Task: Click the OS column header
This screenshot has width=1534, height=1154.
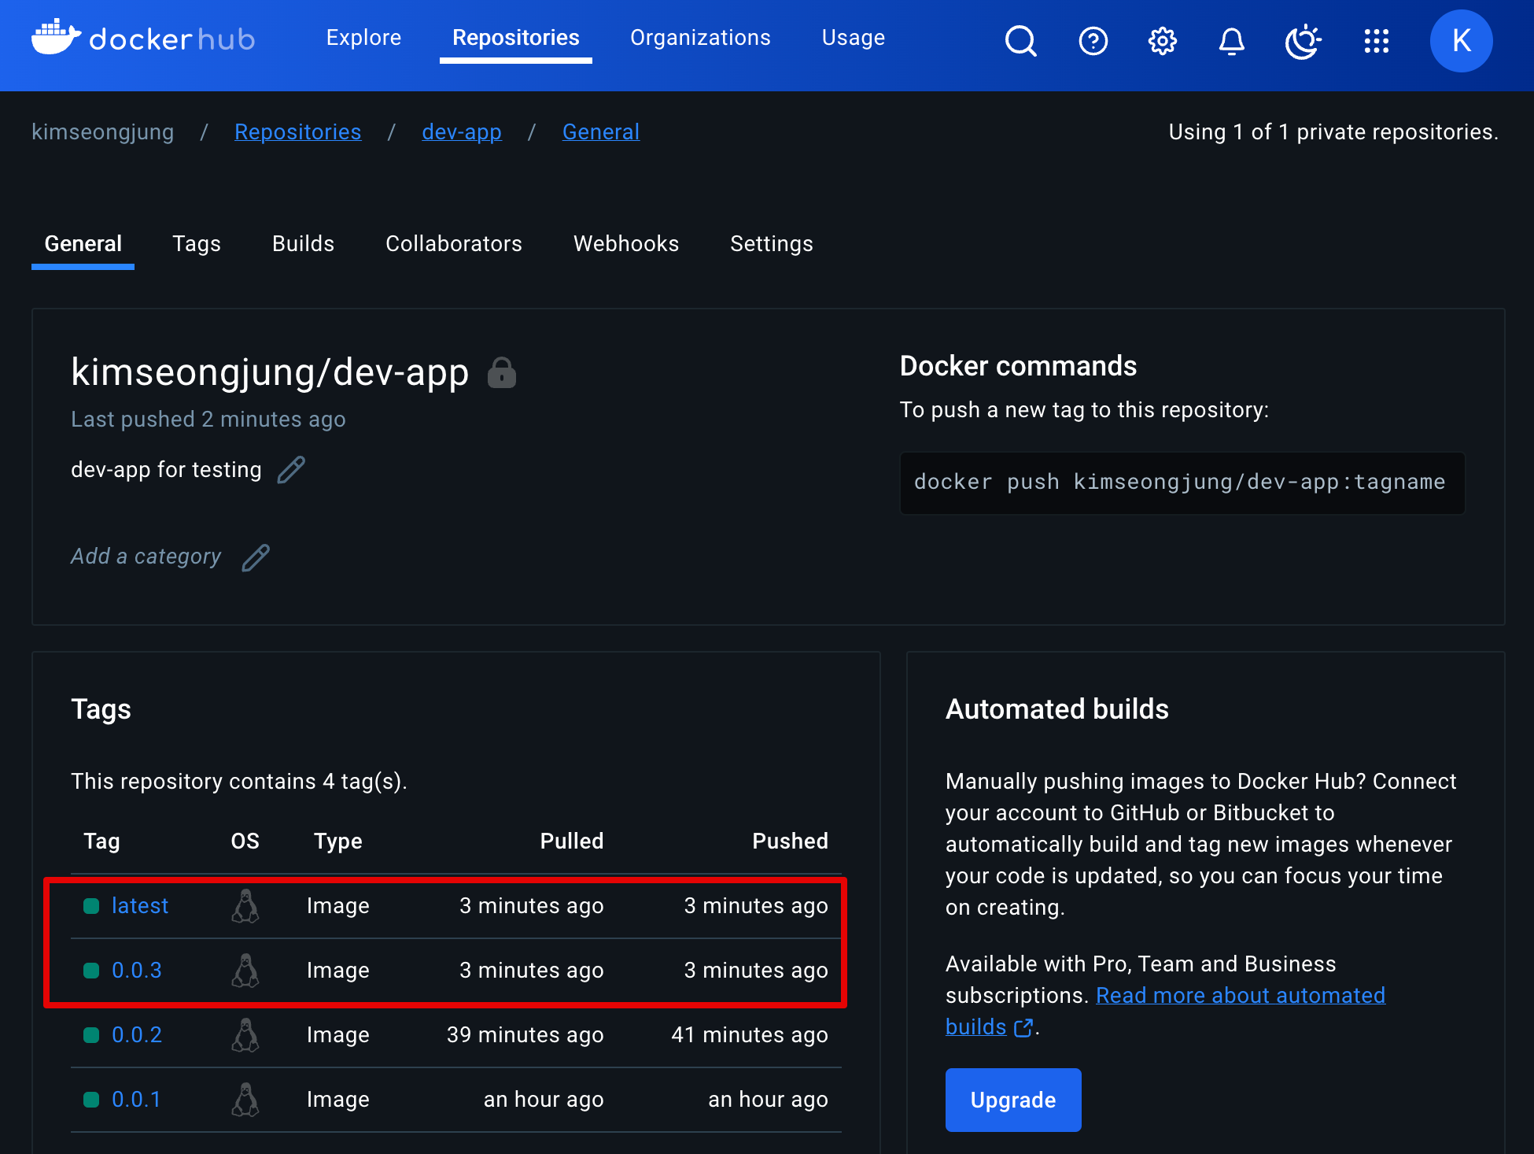Action: click(245, 841)
